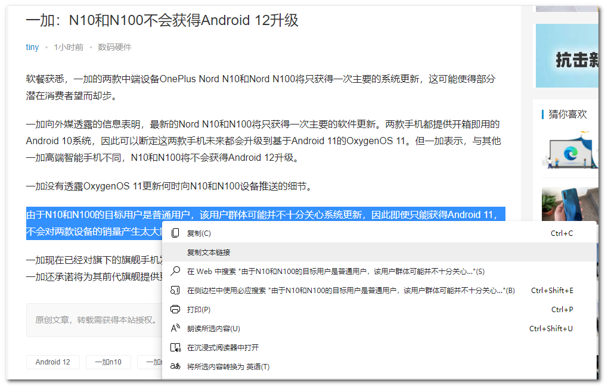This screenshot has width=605, height=386.
Task: Click the article headline about Android 12
Action: tap(162, 20)
